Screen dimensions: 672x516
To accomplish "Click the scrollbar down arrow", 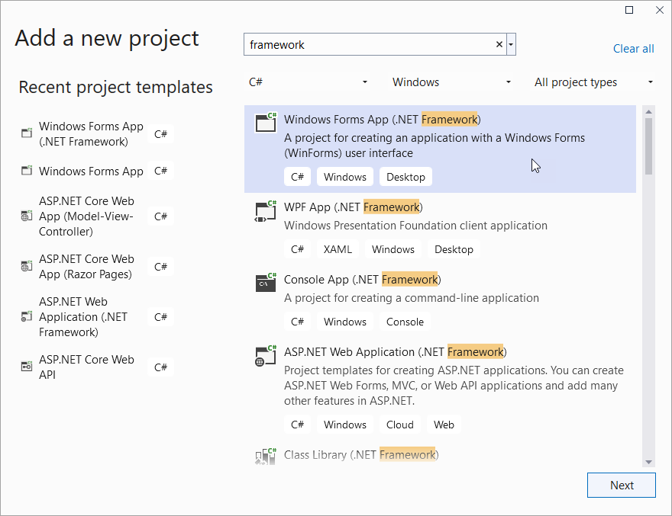I will (x=648, y=462).
